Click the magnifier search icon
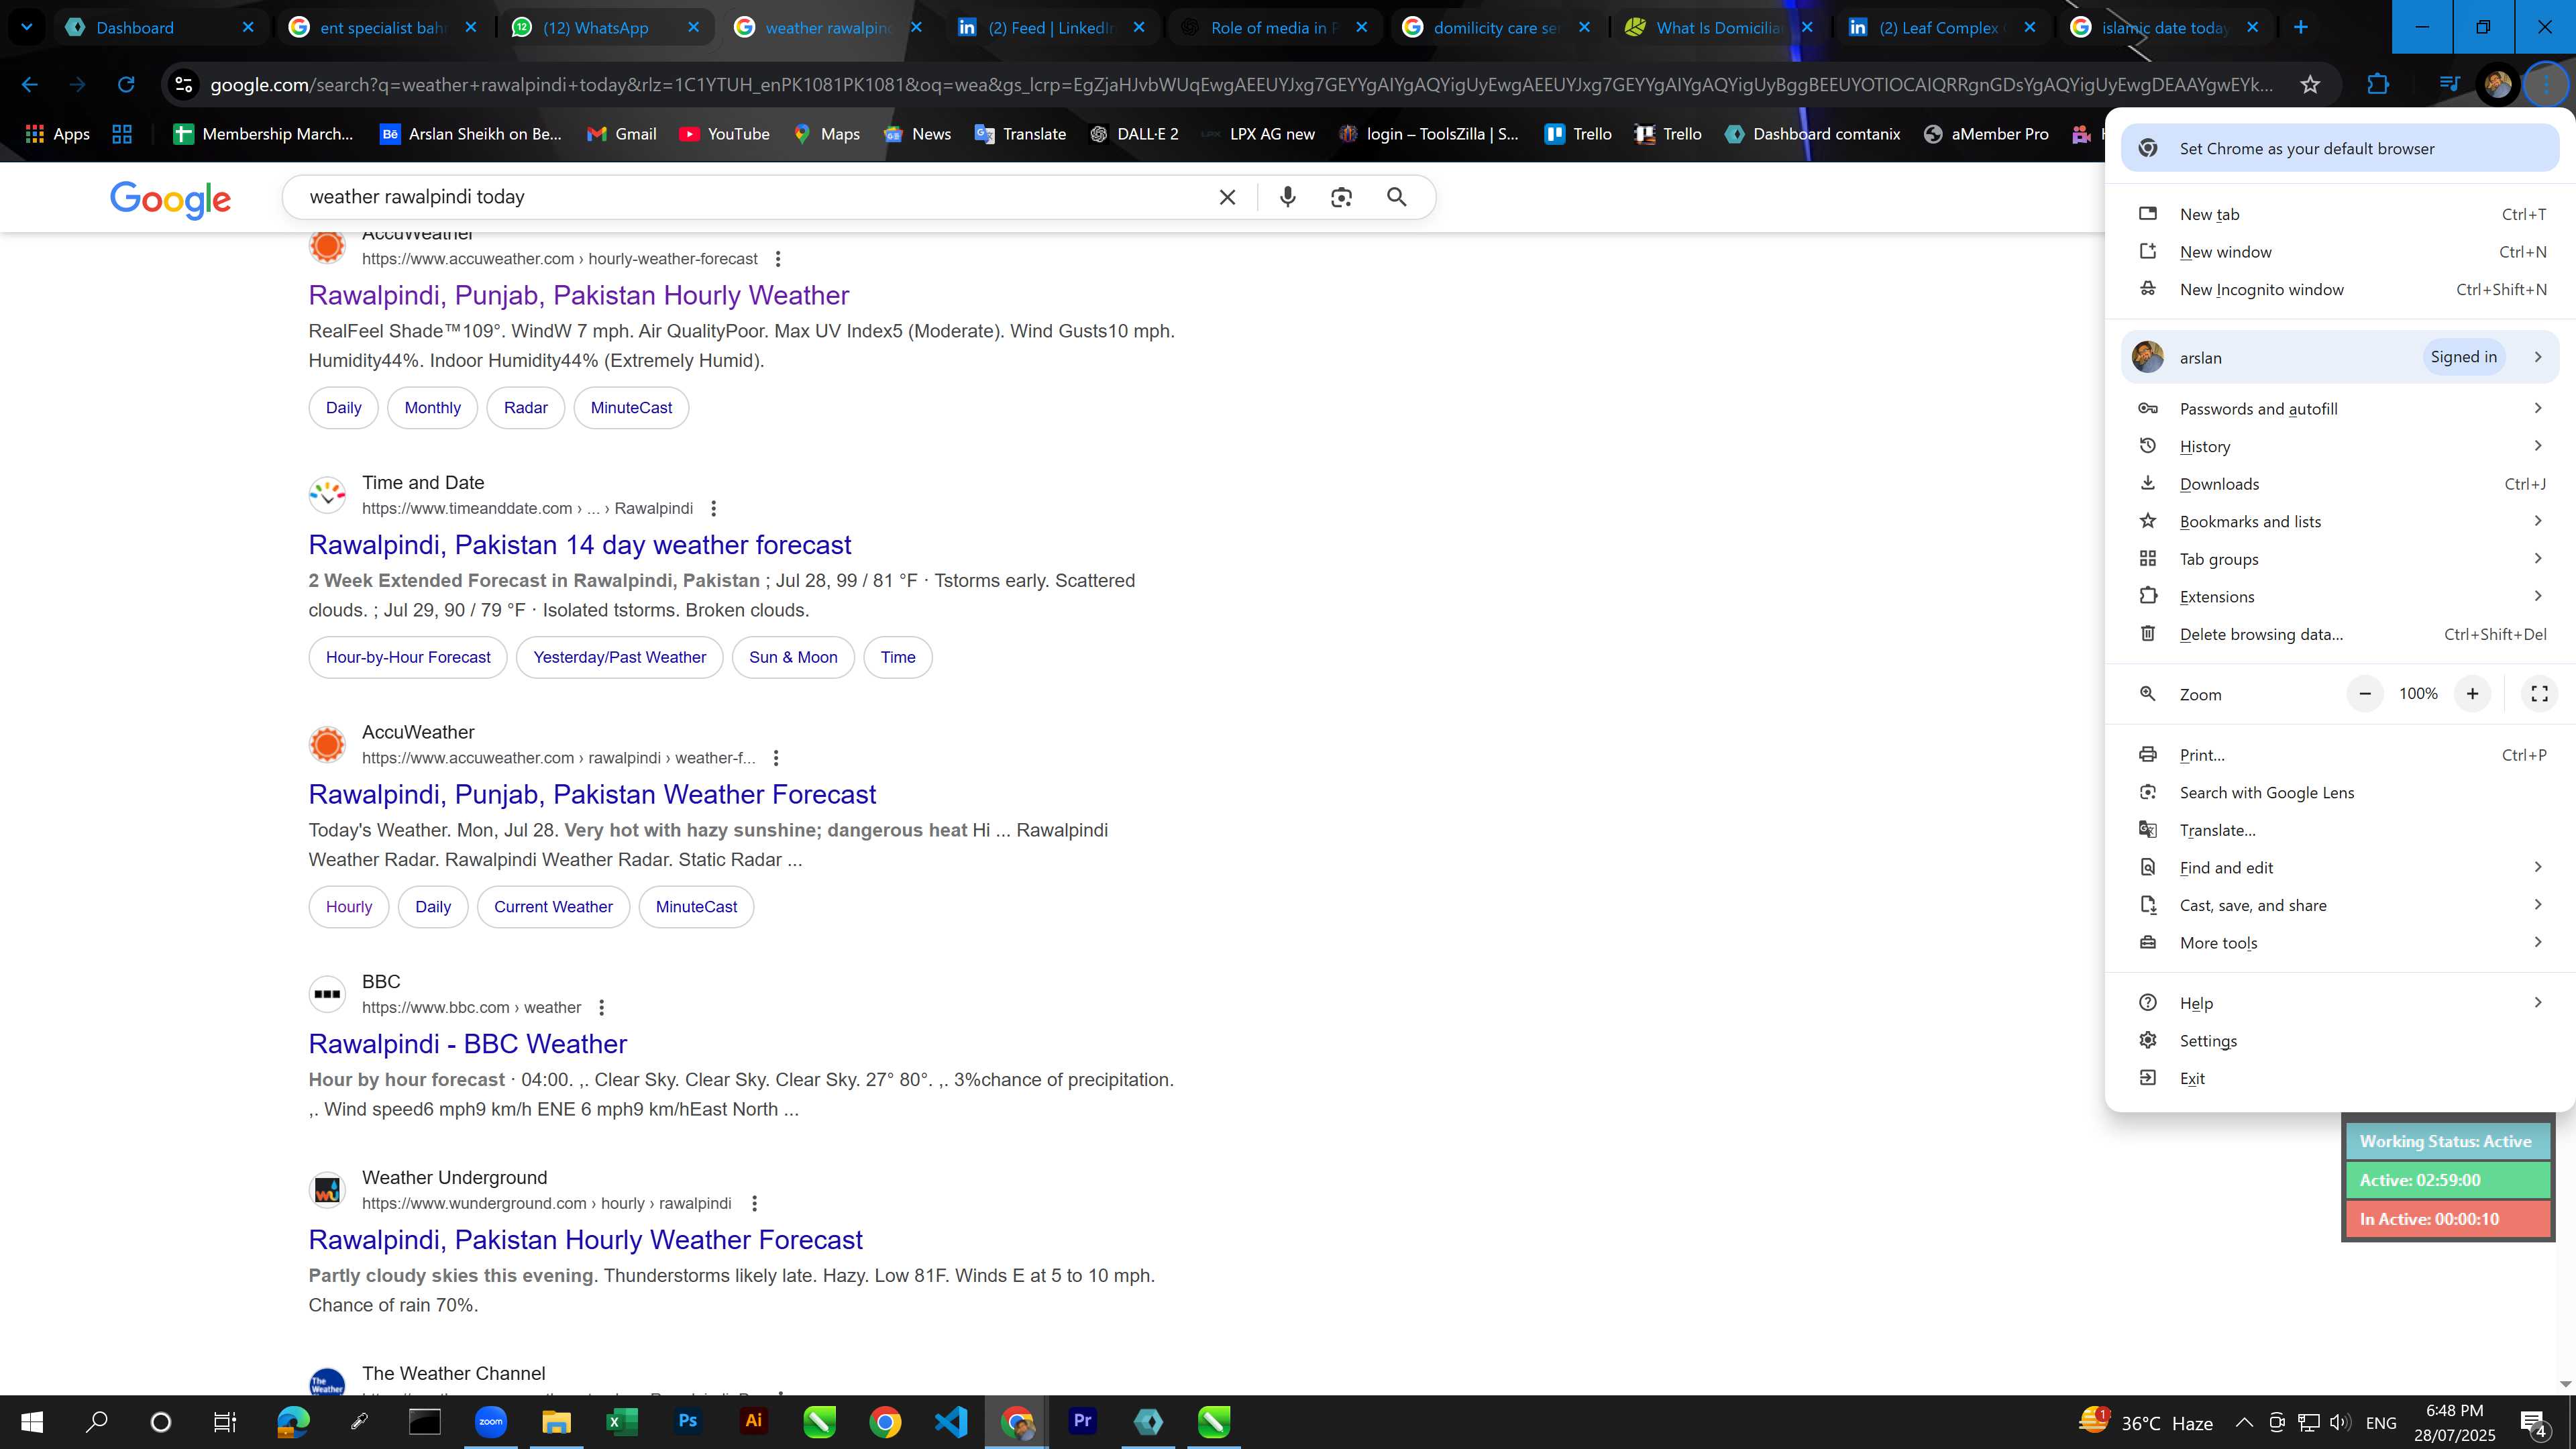 tap(1397, 197)
